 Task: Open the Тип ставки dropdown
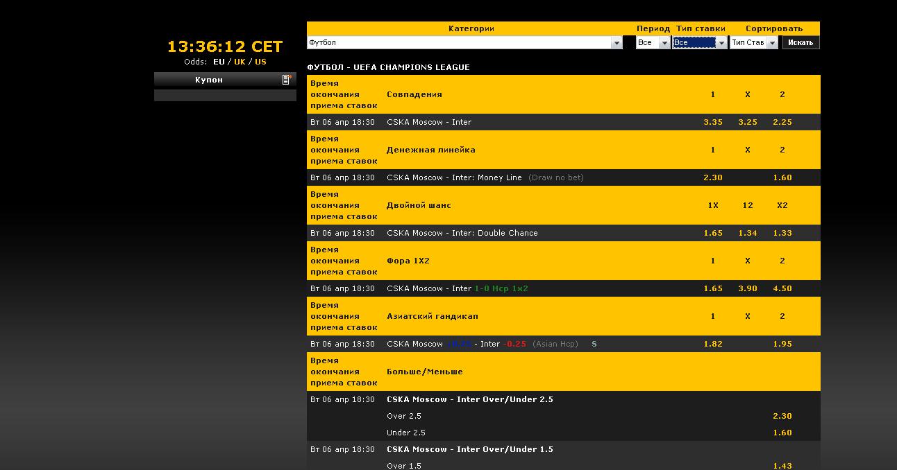[x=700, y=42]
